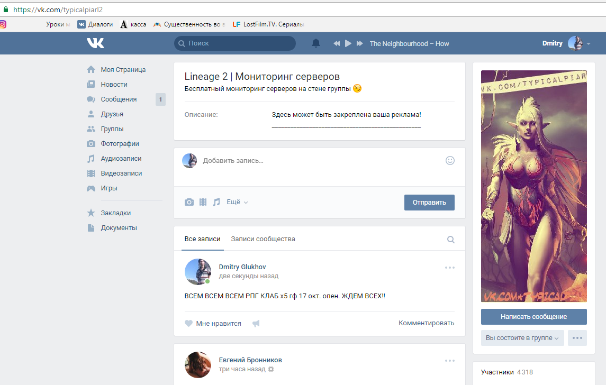Image resolution: width=606 pixels, height=385 pixels.
Task: Open касса bookmark
Action: [x=133, y=24]
